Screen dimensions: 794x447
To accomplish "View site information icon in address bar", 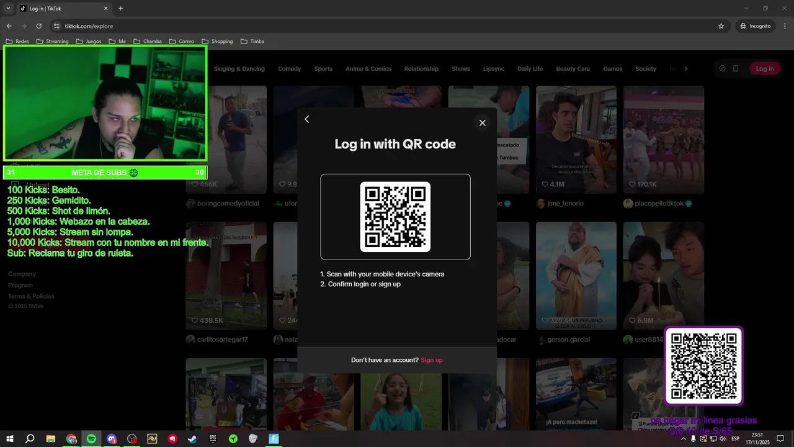I will [x=56, y=26].
